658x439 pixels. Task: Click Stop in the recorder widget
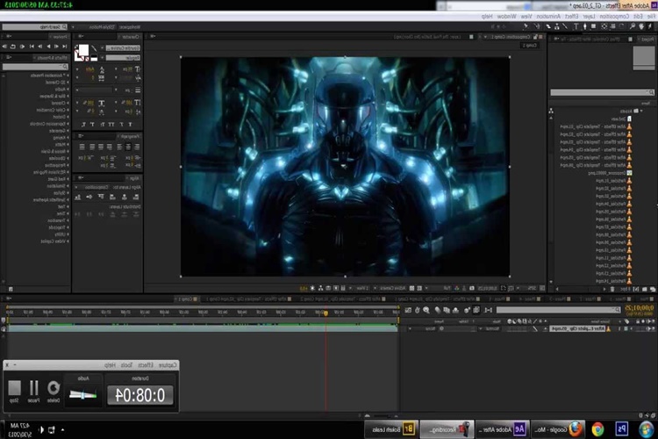14,391
